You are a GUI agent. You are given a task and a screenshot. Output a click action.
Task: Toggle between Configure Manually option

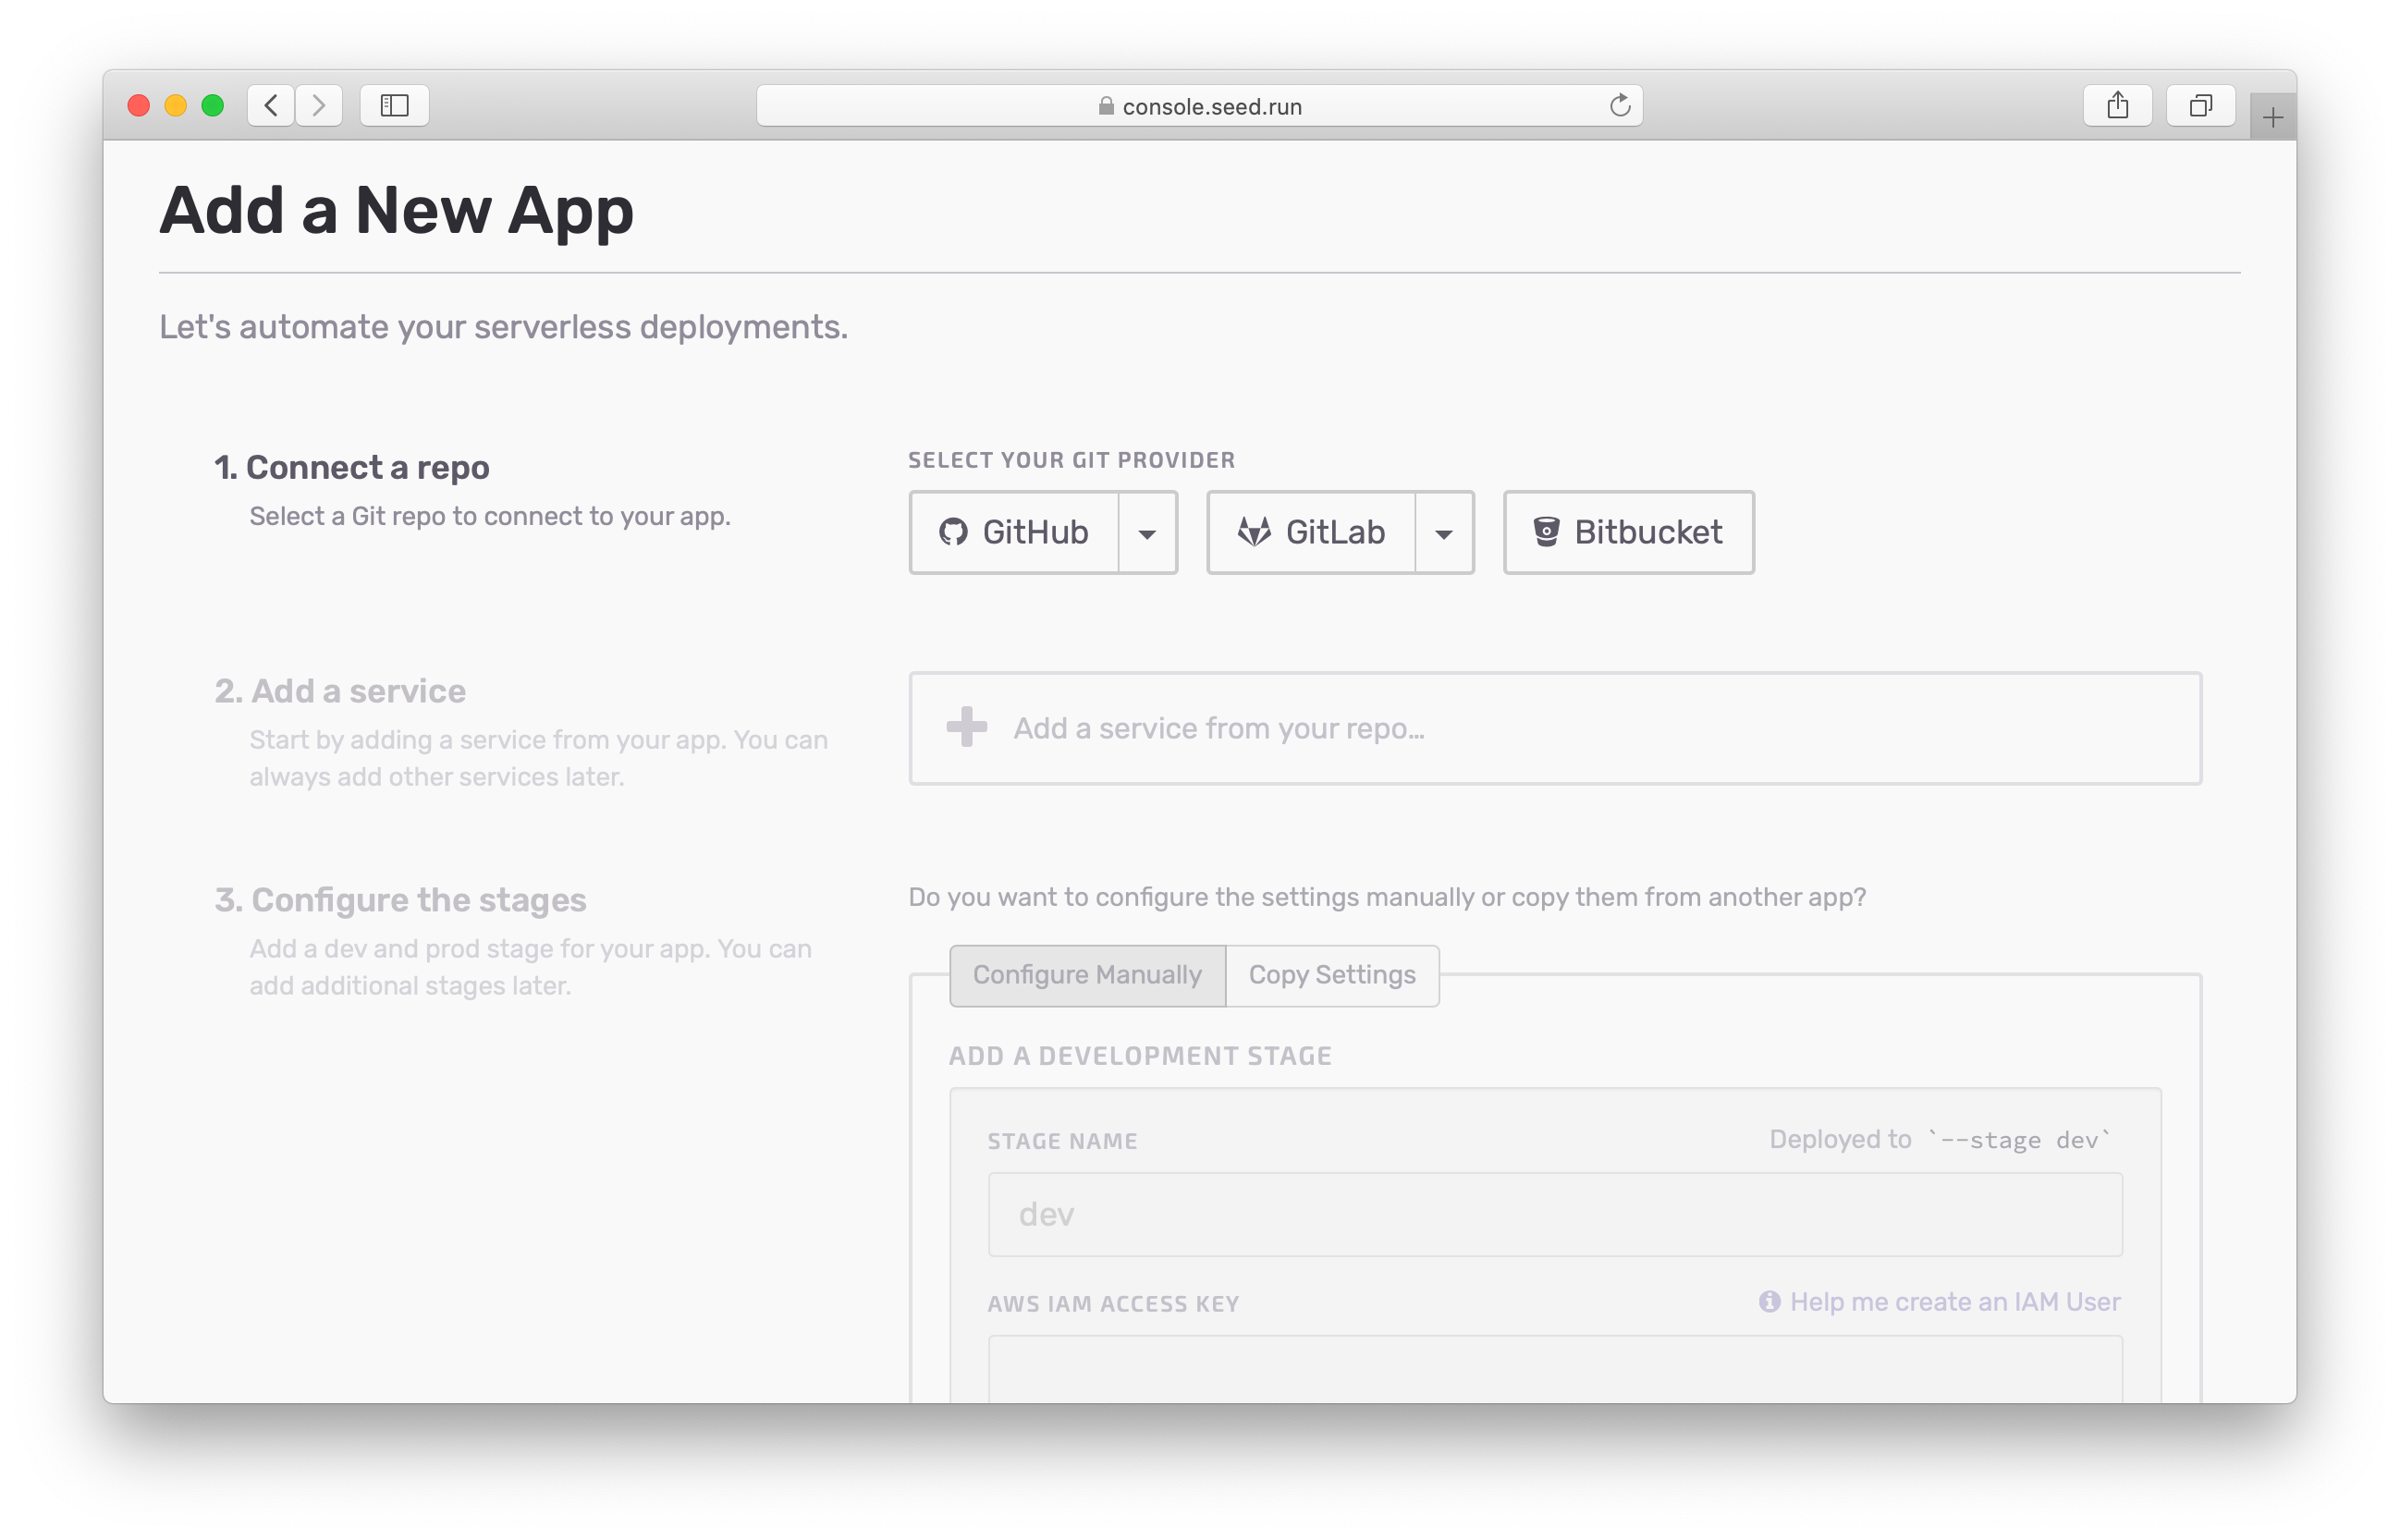coord(1088,975)
